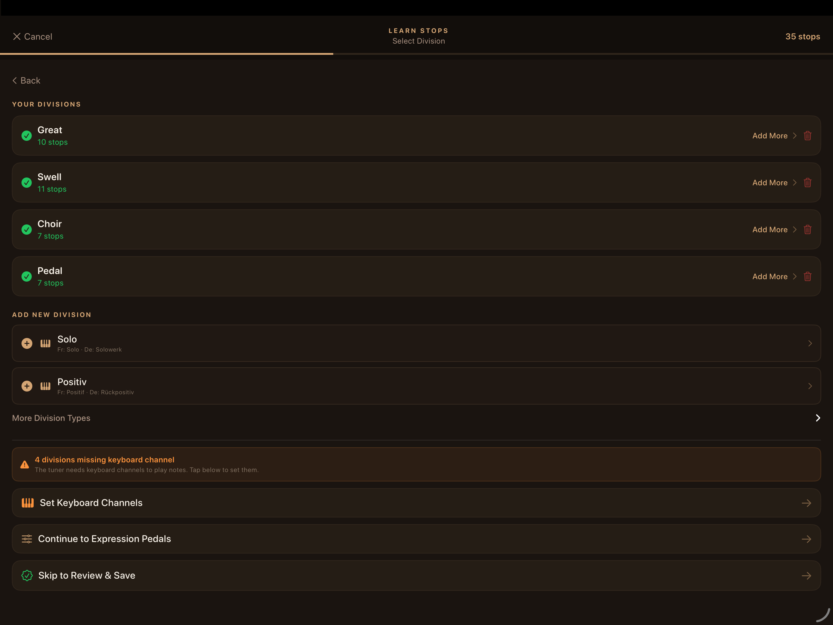Screen dimensions: 833x625
Task: Click the warning triangle icon
Action: (x=25, y=465)
